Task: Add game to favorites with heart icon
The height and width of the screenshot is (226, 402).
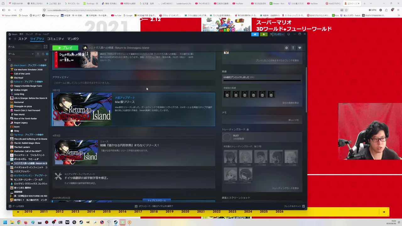Action: tap(300, 48)
